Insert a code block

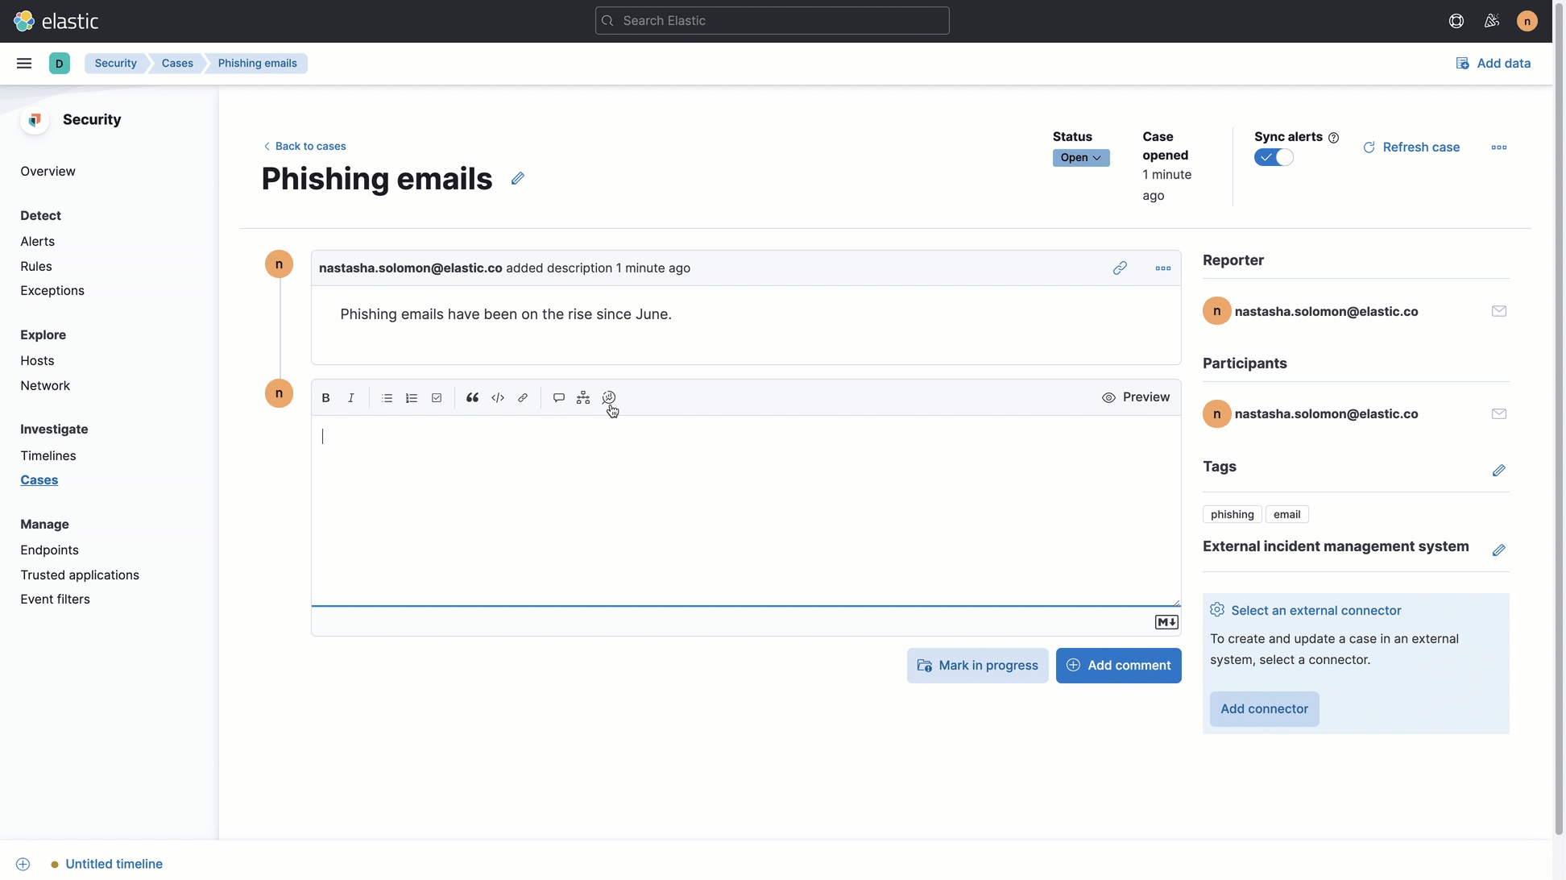[497, 397]
